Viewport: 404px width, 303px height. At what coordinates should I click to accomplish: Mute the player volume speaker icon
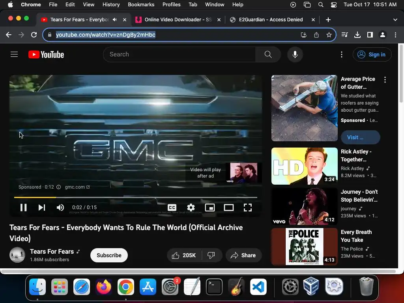point(60,208)
